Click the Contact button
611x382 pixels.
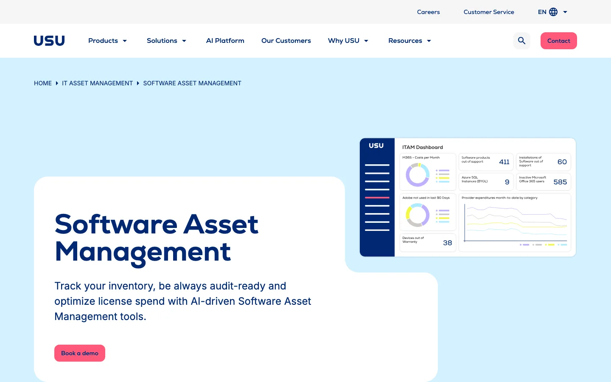pyautogui.click(x=559, y=41)
